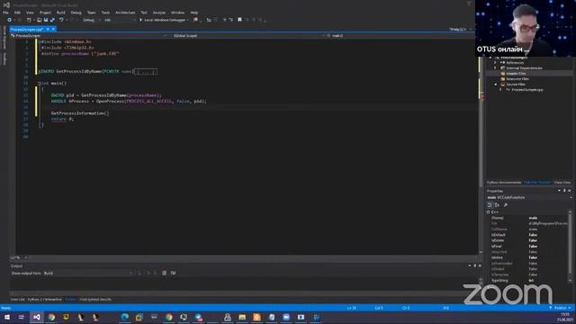Select the Resource Files folder
The width and height of the screenshot is (576, 324).
pyautogui.click(x=517, y=79)
